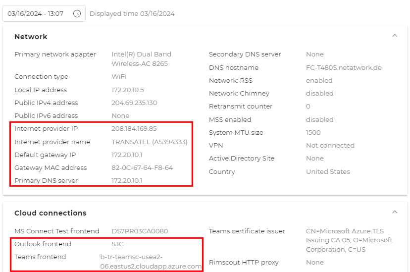Click the DNS hostname FC-T480S.netatwork.de
Screen dimensions: 410x272
[344, 67]
